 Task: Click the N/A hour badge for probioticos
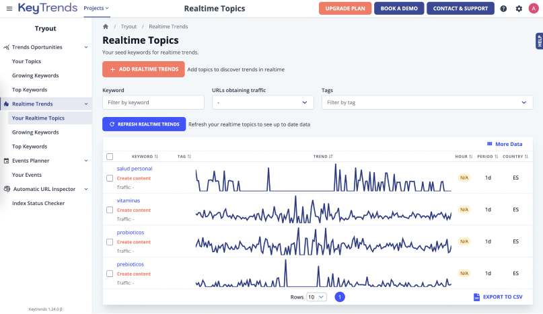click(464, 241)
